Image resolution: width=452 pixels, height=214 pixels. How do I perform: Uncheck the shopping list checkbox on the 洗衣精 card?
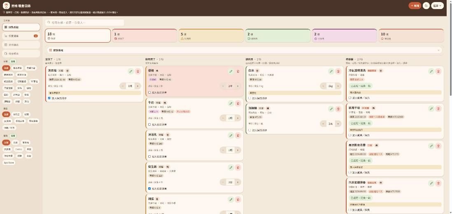click(49, 98)
